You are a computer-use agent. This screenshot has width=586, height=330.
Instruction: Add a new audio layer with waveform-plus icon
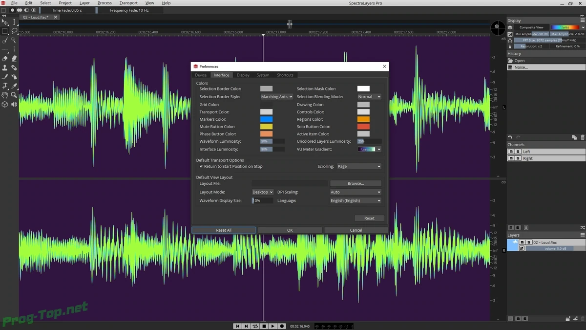576,319
